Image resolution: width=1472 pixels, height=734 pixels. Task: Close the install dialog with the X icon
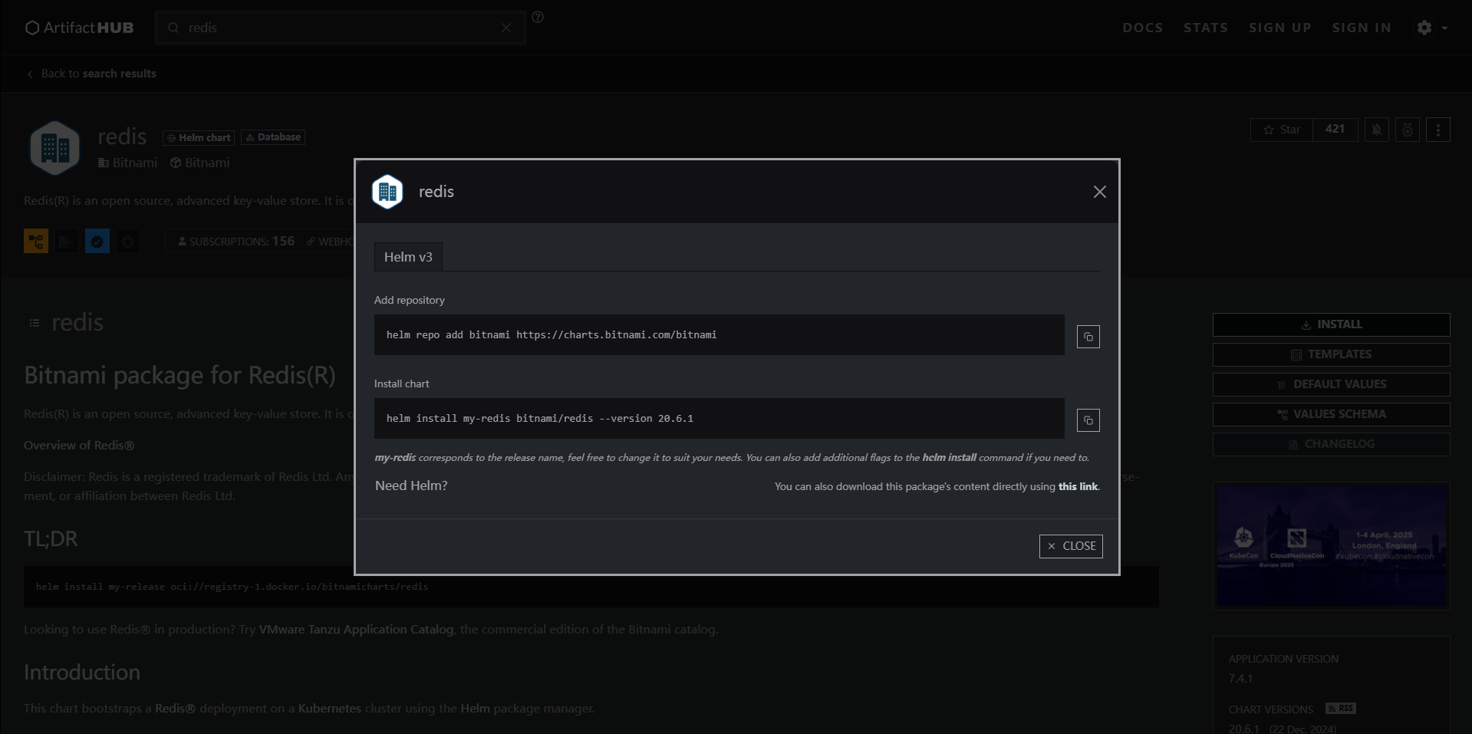click(1099, 192)
